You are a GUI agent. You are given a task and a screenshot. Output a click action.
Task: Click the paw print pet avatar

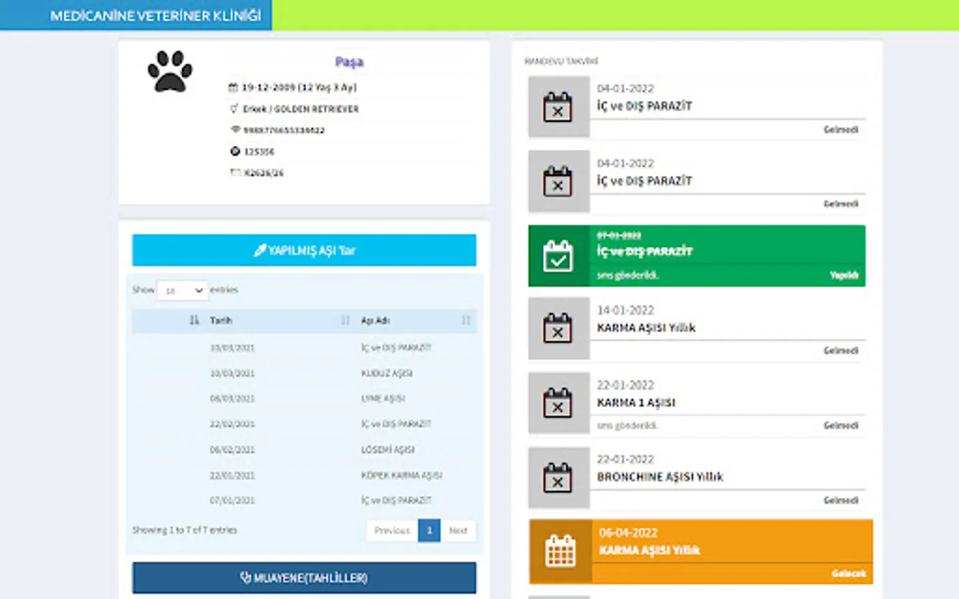click(x=170, y=71)
